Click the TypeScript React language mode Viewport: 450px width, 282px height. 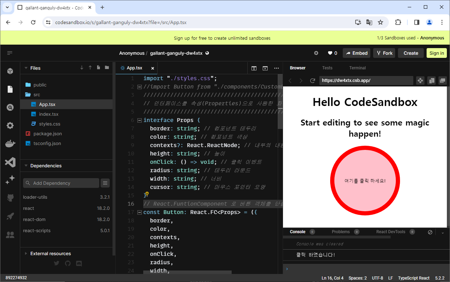pyautogui.click(x=414, y=278)
